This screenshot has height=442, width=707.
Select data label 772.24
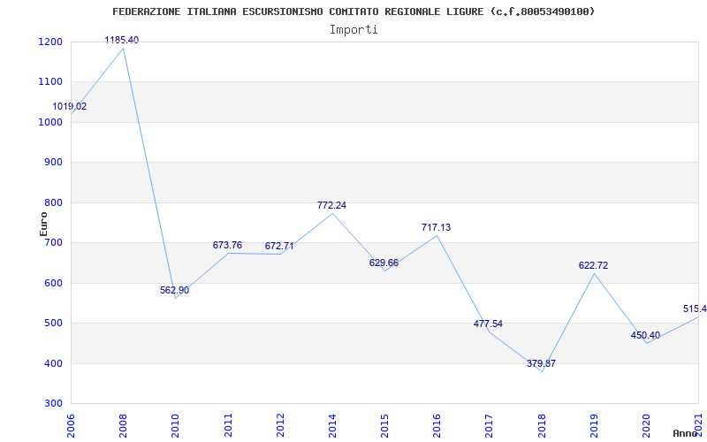[332, 205]
